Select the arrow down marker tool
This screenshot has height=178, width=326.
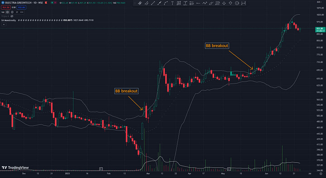(230, 3)
